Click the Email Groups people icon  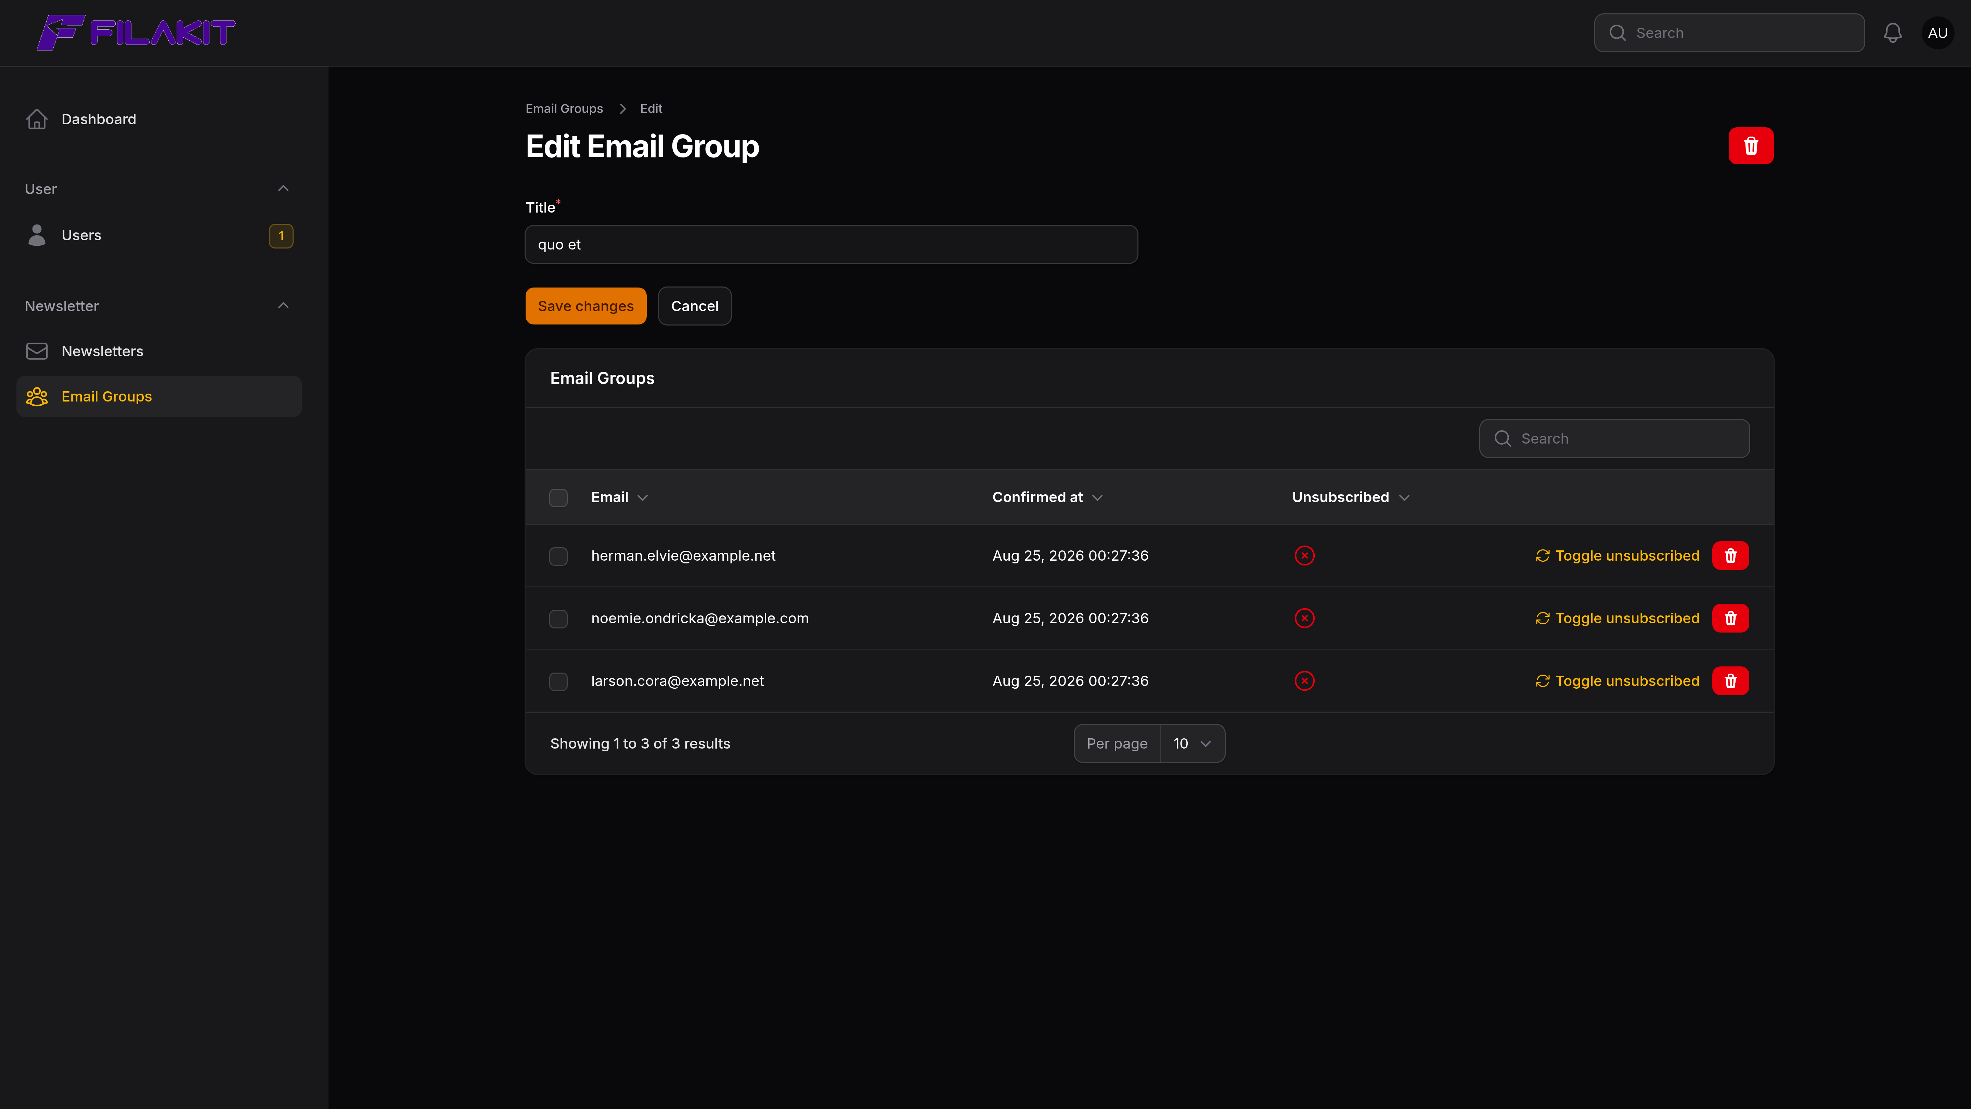click(37, 396)
